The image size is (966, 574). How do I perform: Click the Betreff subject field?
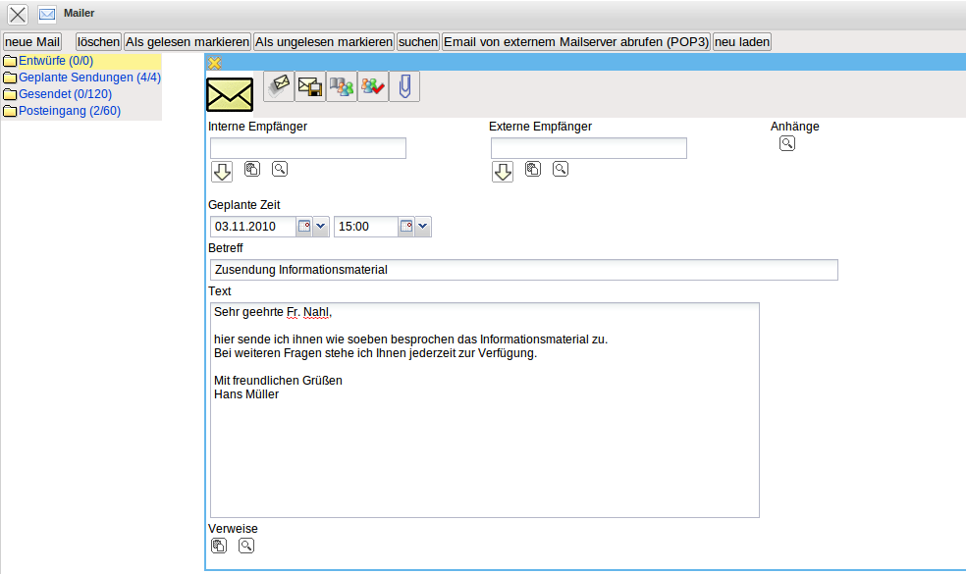pos(523,270)
